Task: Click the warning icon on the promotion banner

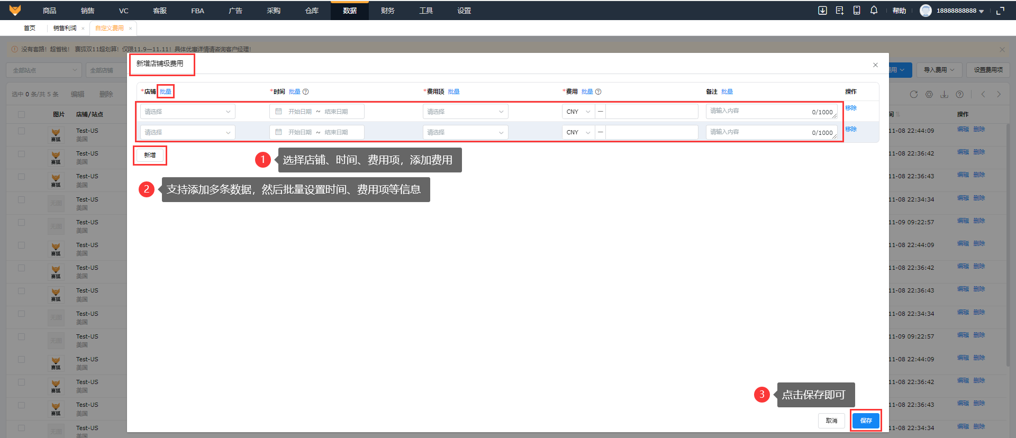Action: pos(15,49)
